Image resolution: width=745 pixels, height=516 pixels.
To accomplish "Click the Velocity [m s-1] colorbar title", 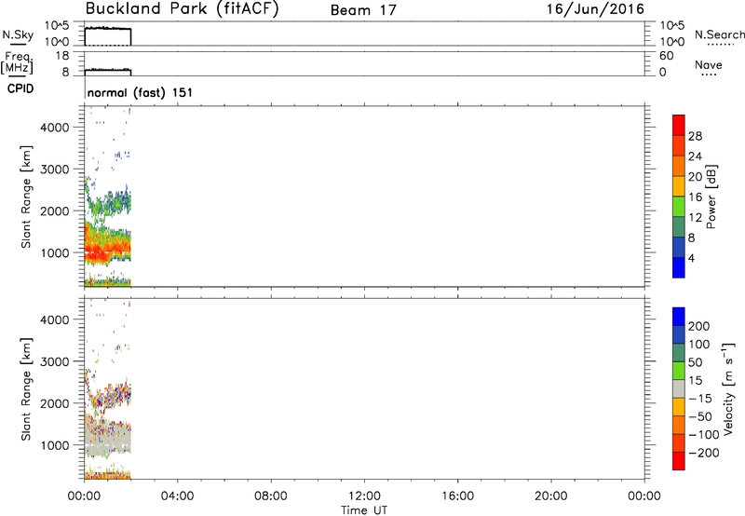I will [x=728, y=389].
